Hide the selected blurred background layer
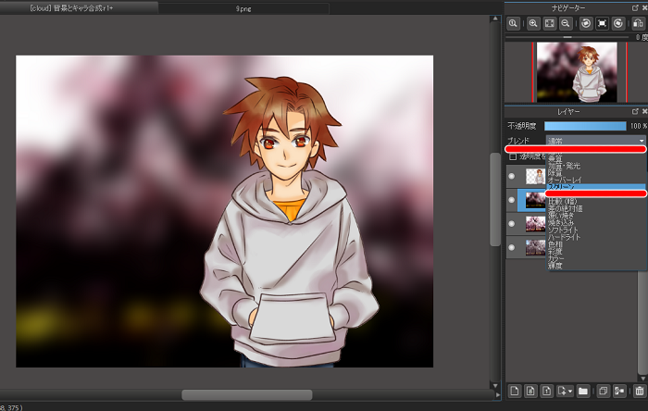This screenshot has width=648, height=411. click(512, 199)
